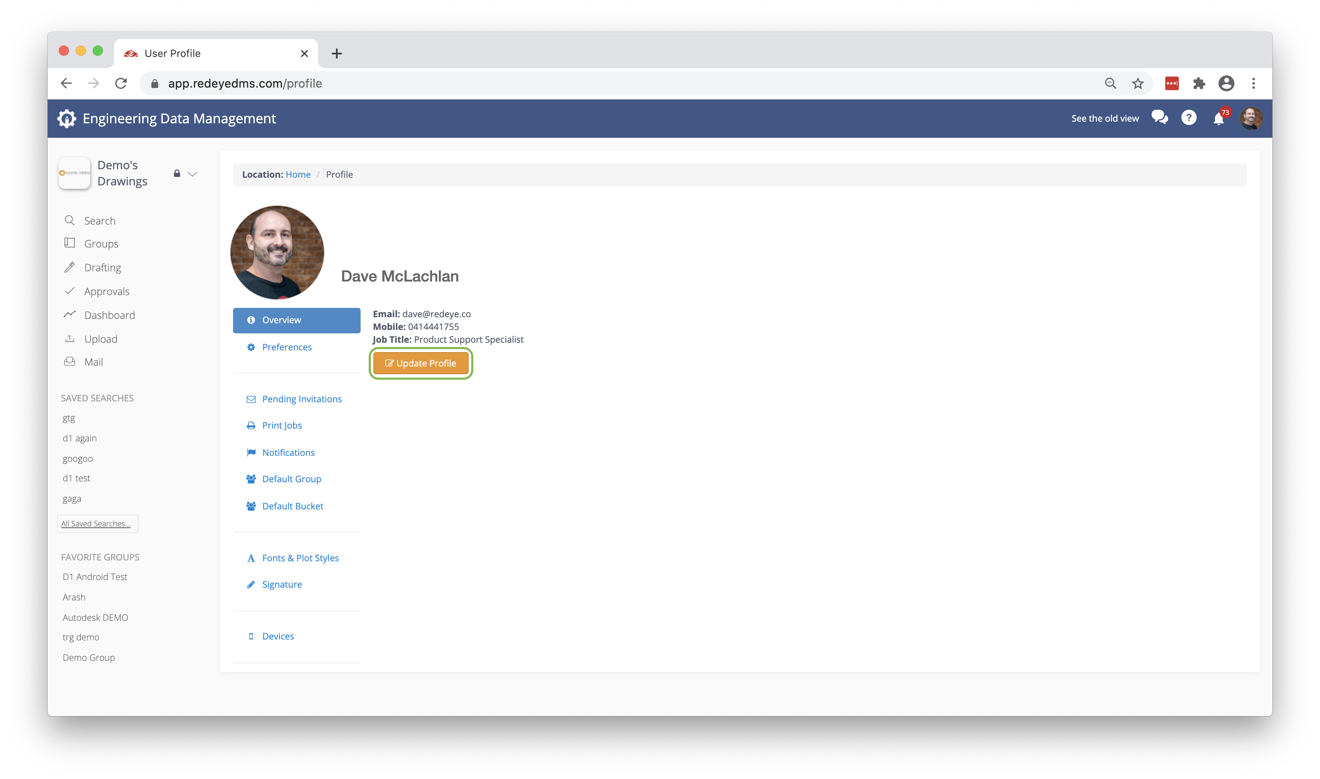Image resolution: width=1320 pixels, height=779 pixels.
Task: Click Dave McLachlan profile photo
Action: tap(277, 253)
